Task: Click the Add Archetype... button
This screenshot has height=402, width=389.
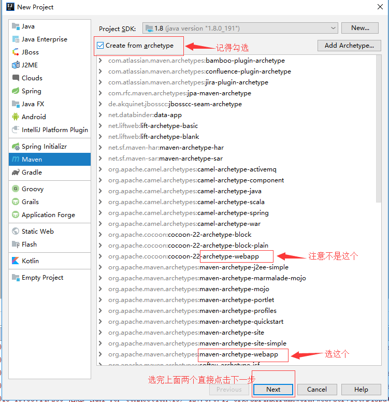Action: tap(349, 46)
